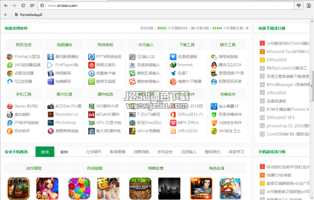Viewport: 314px width, 200px height.
Task: Click the iQiyi video icon
Action: 91,81
